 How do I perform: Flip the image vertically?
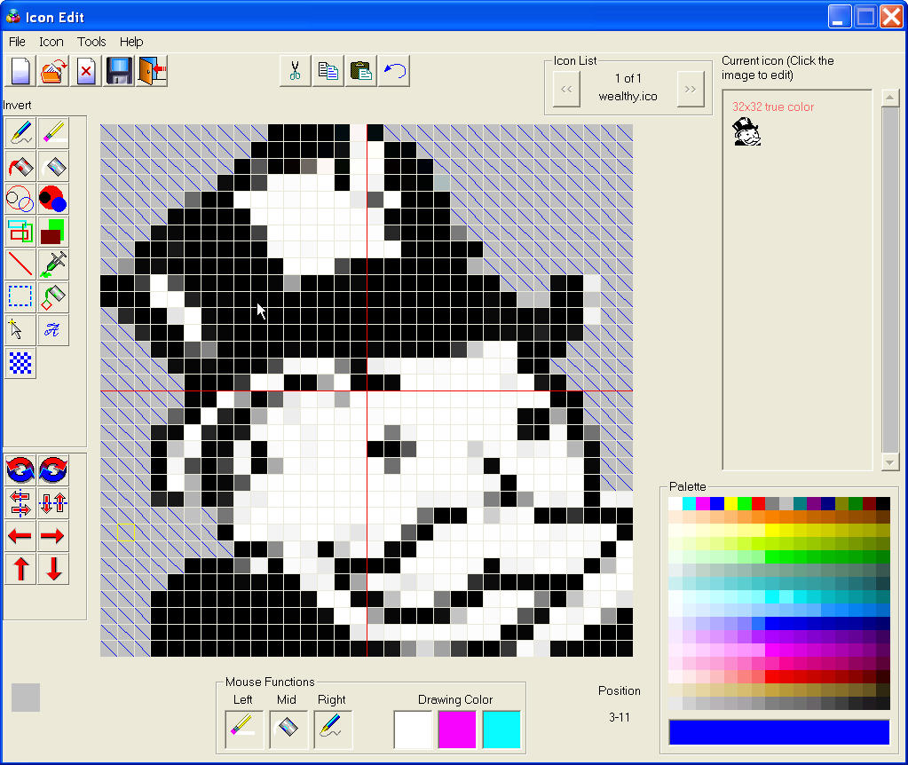[x=53, y=502]
